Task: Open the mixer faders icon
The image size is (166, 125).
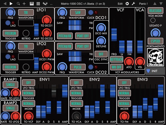Action: pyautogui.click(x=45, y=4)
